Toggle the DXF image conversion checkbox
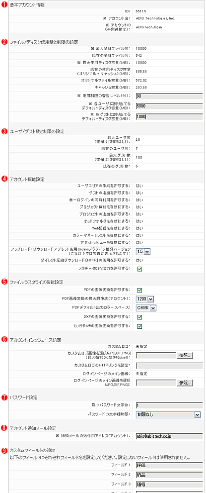The height and width of the screenshot is (493, 206). (139, 317)
